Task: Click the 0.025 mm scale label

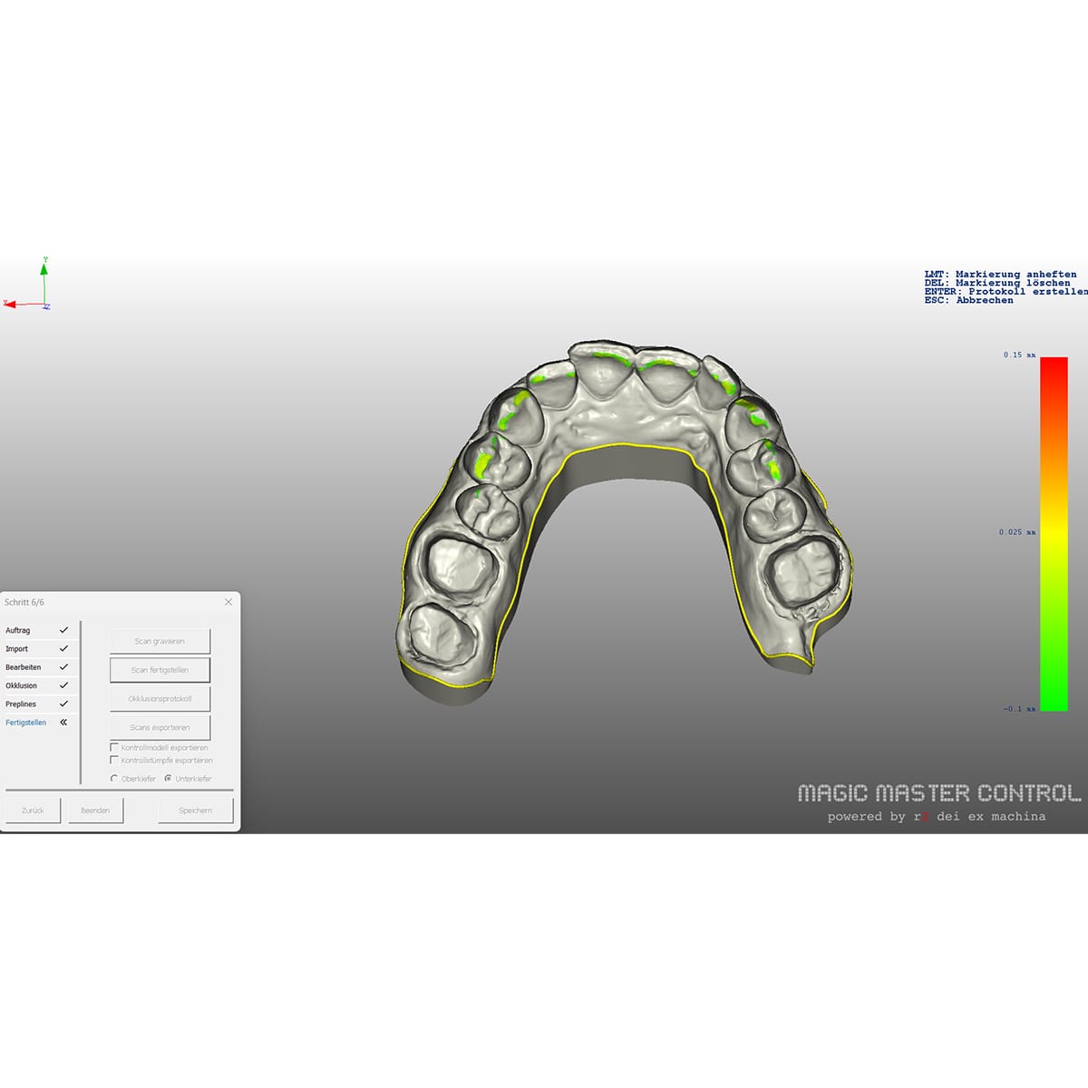Action: 1017,532
